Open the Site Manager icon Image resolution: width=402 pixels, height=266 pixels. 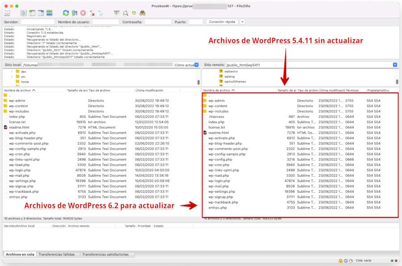tap(8, 13)
